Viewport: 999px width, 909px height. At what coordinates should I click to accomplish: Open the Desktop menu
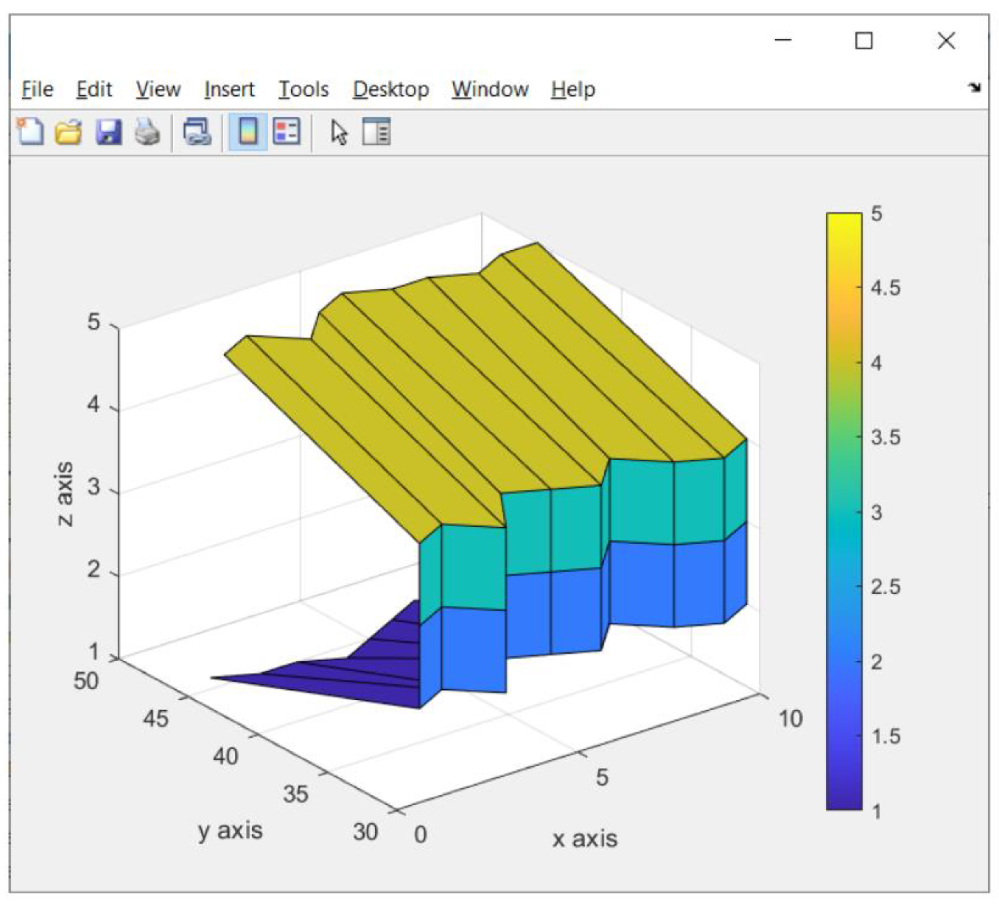[391, 90]
